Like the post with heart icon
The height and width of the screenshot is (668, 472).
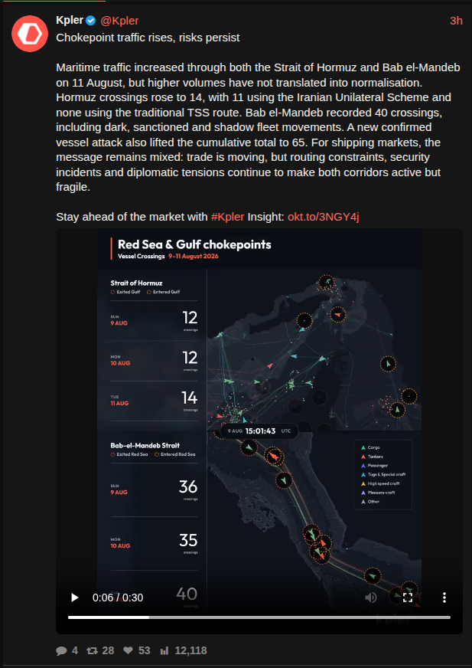[x=128, y=650]
